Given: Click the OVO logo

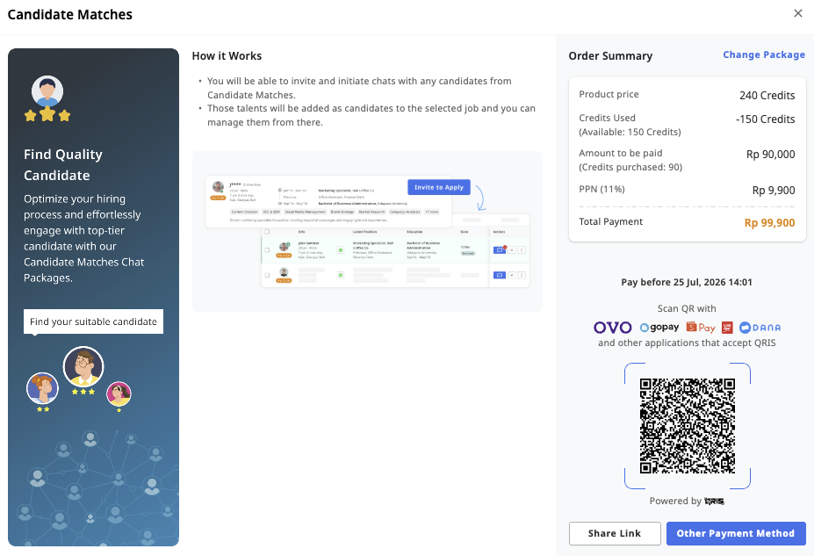Looking at the screenshot, I should tap(613, 328).
